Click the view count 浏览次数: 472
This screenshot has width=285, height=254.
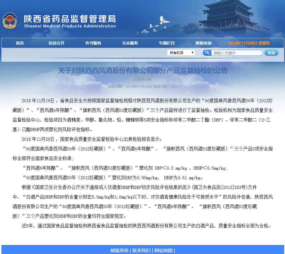click(165, 86)
